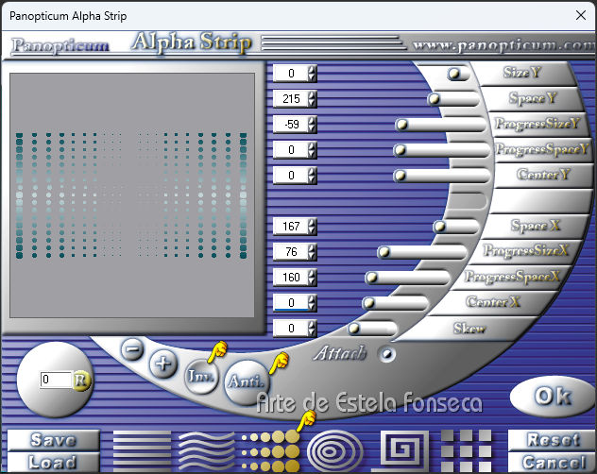Click the ProgressSpaceX field showing 160
The height and width of the screenshot is (474, 597).
tap(291, 278)
